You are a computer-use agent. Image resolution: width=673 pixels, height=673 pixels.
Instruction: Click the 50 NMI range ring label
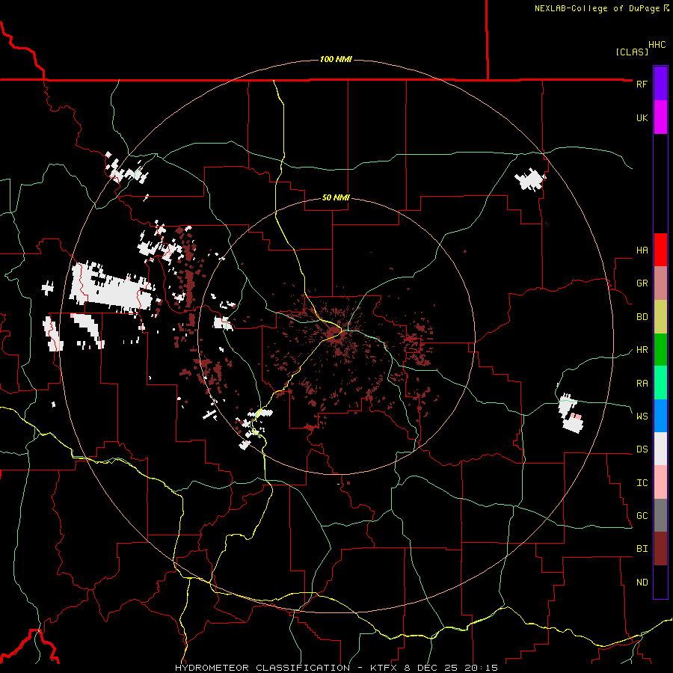point(336,197)
